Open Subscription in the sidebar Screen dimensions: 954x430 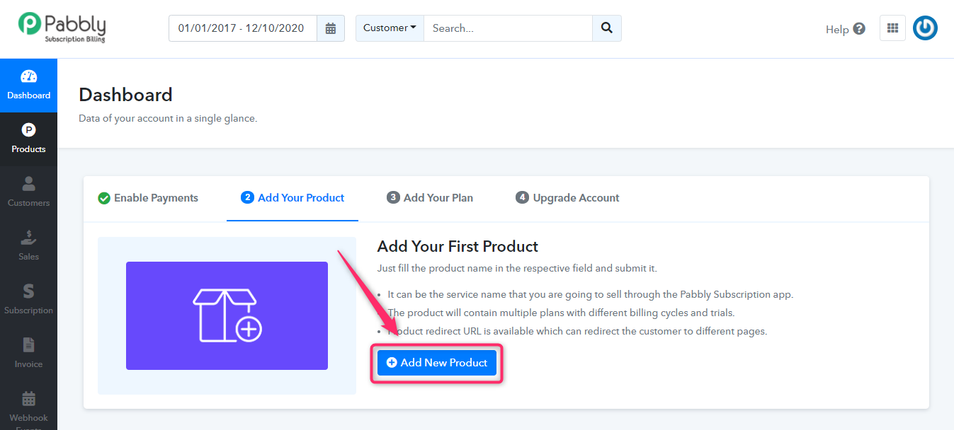[x=28, y=301]
